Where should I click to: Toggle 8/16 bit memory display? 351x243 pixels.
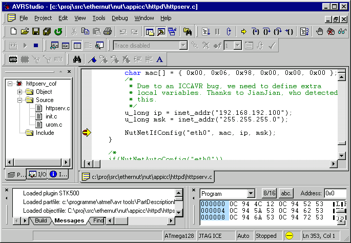(270, 193)
